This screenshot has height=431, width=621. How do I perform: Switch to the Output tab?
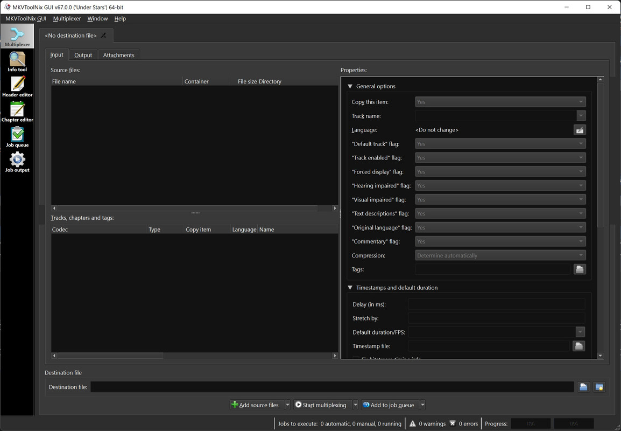pyautogui.click(x=83, y=55)
